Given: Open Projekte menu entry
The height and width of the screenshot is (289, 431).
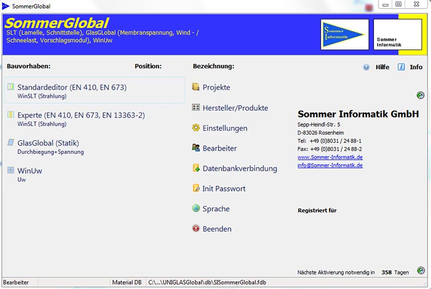Looking at the screenshot, I should (x=216, y=88).
